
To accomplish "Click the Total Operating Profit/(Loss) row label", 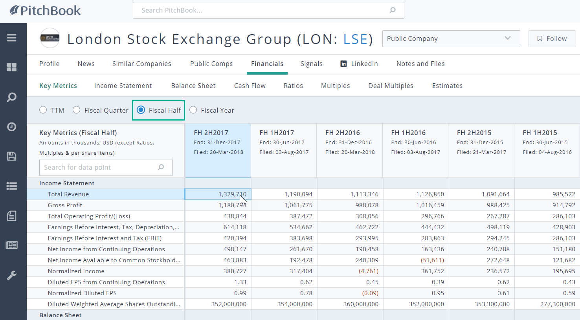I will [x=89, y=216].
